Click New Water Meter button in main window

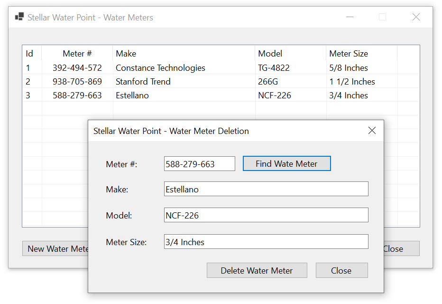[55, 249]
